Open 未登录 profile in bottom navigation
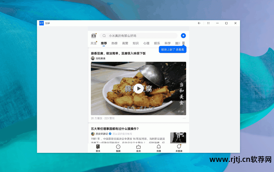Image resolution: width=274 pixels, height=172 pixels. pos(179,148)
